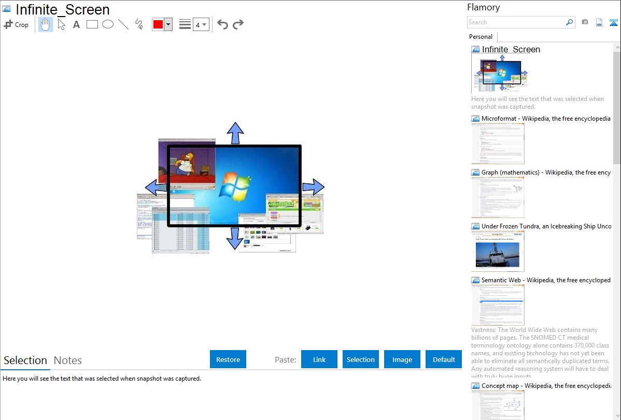This screenshot has width=621, height=420.
Task: Click the magnifying glass search icon
Action: click(x=570, y=22)
